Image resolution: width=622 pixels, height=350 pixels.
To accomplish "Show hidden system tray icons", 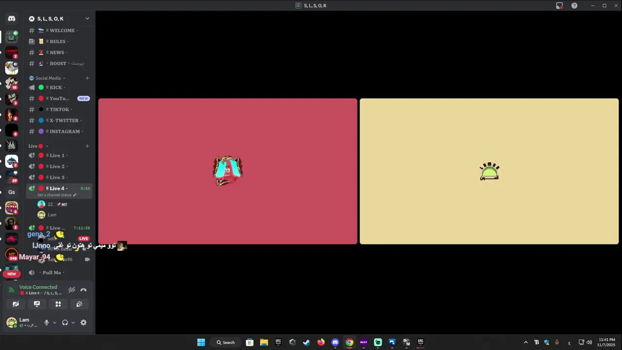I will (526, 342).
